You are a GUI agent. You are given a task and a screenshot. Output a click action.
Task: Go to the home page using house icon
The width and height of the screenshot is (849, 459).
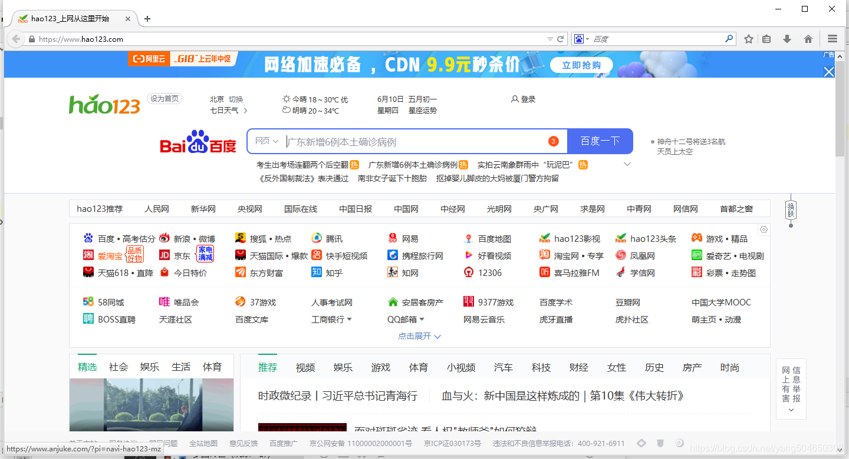point(808,39)
